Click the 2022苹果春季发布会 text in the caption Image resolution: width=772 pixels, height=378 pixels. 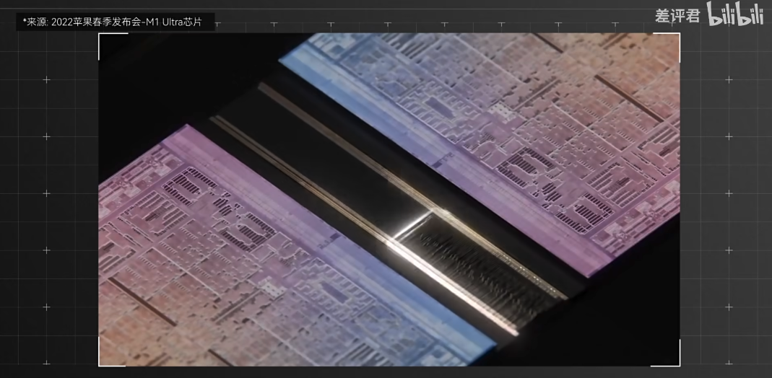[x=95, y=22]
